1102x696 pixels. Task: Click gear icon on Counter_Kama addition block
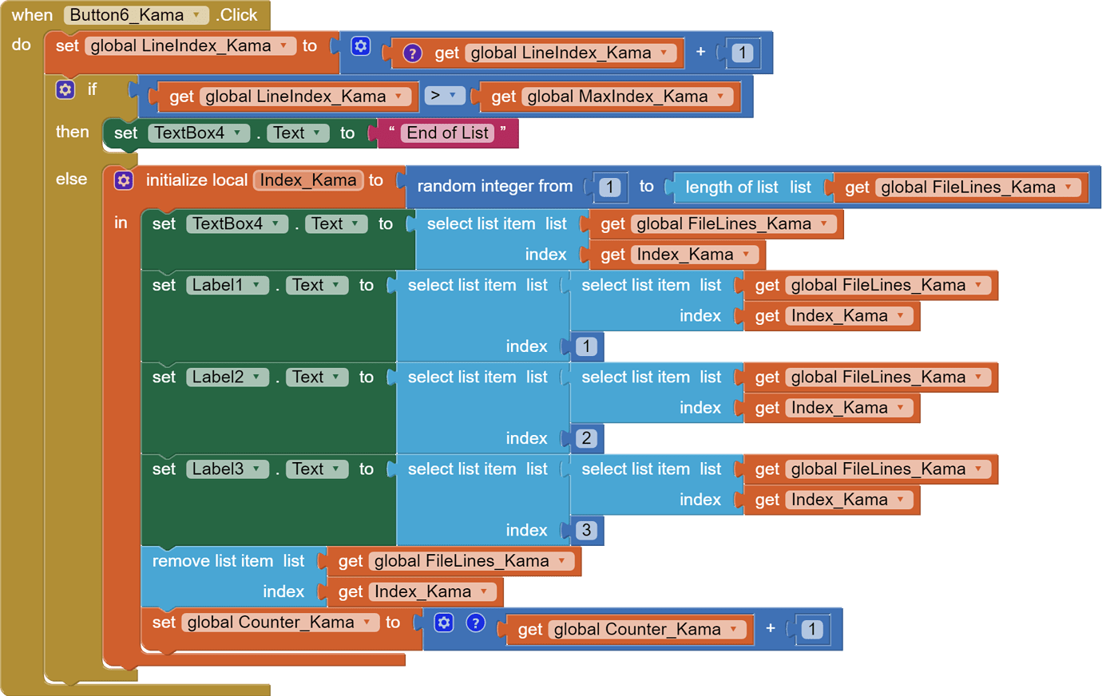click(444, 623)
